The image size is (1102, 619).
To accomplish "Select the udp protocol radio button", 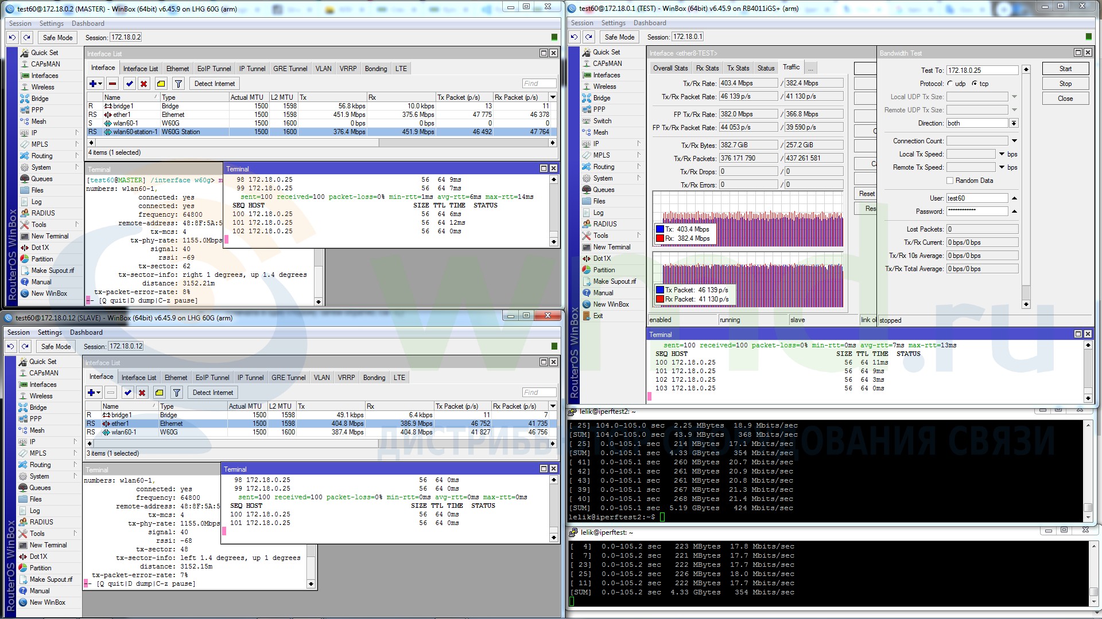I will coord(950,84).
